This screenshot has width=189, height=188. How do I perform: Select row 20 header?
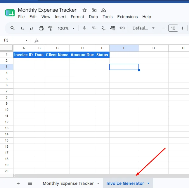6,171
